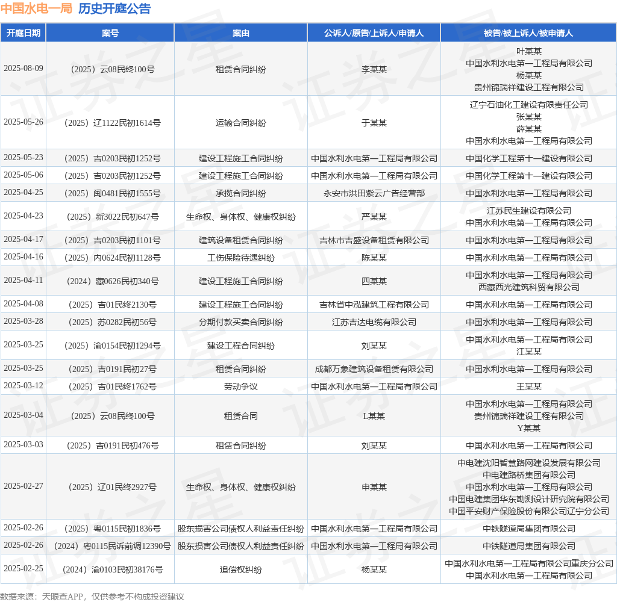This screenshot has width=617, height=602.
Task: Select plaintiff 申某某
Action: [x=374, y=488]
